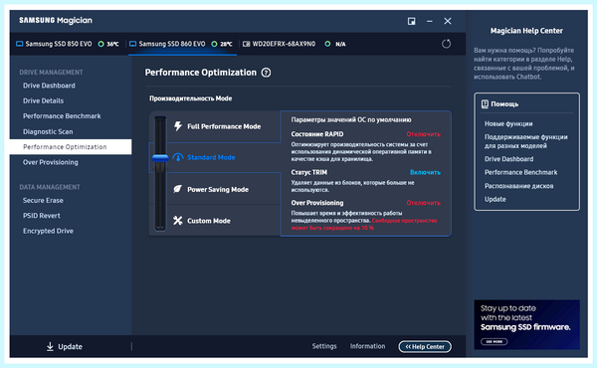The width and height of the screenshot is (597, 368).
Task: Click Отключить next to Over Provisioning
Action: pos(424,203)
